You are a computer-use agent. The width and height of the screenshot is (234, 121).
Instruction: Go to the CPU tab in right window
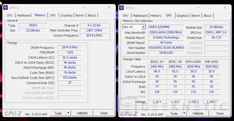coord(125,16)
